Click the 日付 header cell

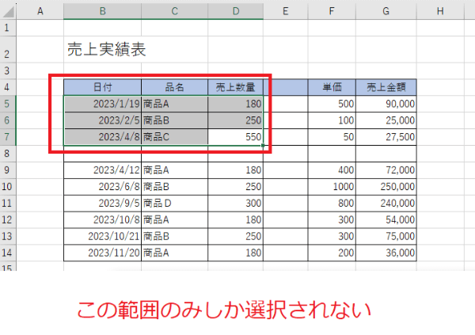pos(102,87)
